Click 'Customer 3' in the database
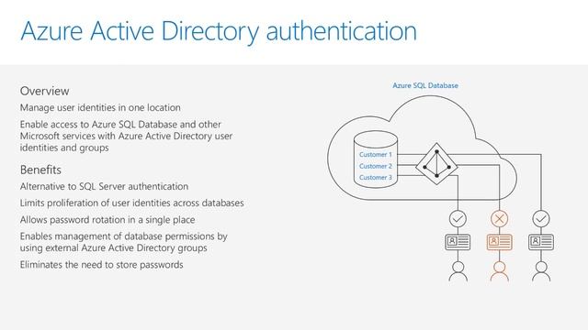588x330 pixels. [376, 177]
